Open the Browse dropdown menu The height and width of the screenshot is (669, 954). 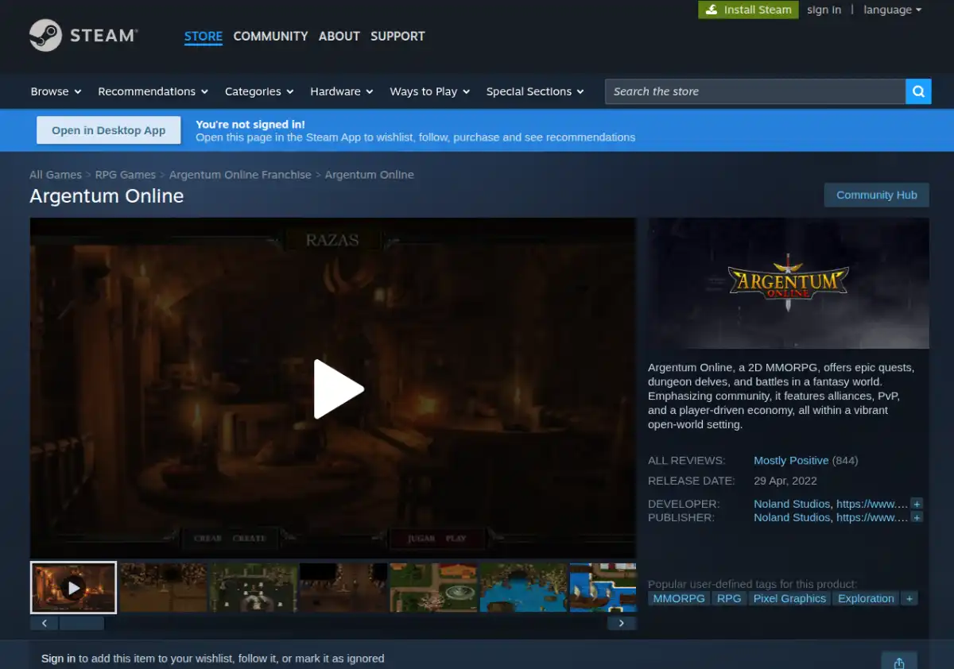pyautogui.click(x=56, y=91)
